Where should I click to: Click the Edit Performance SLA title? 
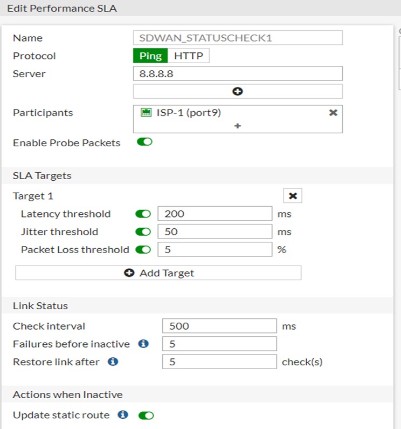coord(62,8)
